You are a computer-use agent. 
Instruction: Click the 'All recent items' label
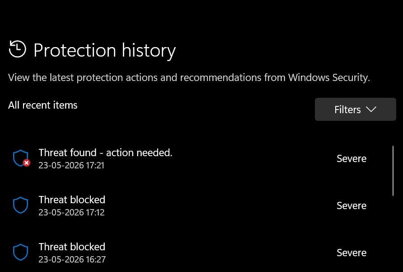pyautogui.click(x=42, y=105)
